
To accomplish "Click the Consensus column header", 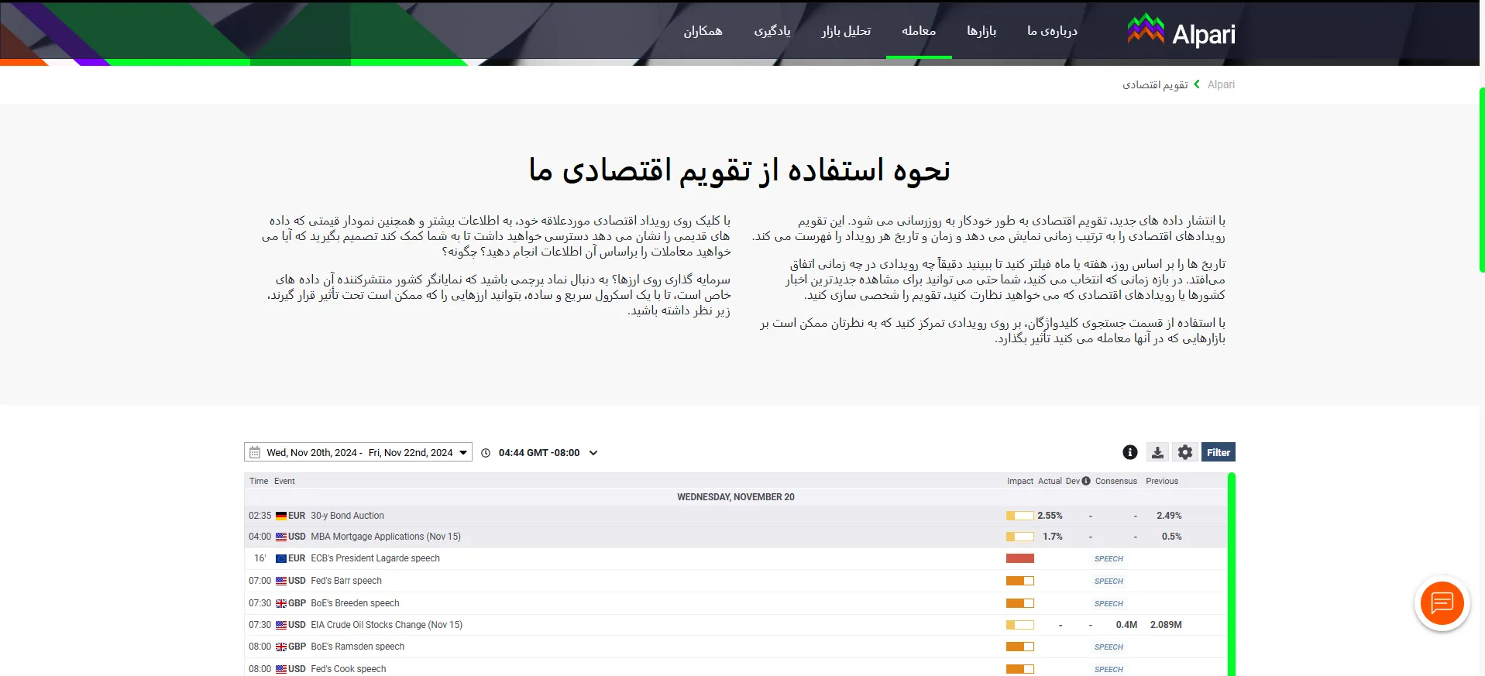I will (1116, 481).
